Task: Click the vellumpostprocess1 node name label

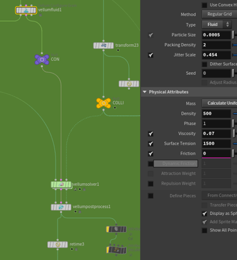Action: (92, 207)
